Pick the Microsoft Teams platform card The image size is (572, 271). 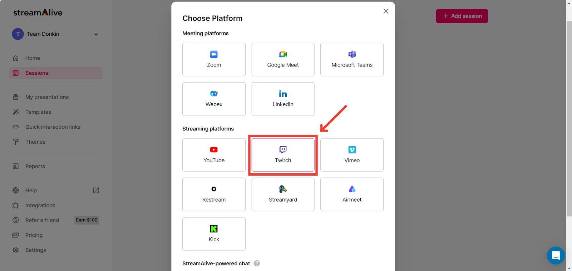pyautogui.click(x=352, y=59)
